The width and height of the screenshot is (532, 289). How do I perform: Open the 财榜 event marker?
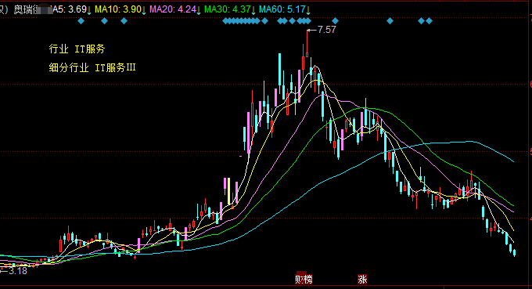click(304, 279)
